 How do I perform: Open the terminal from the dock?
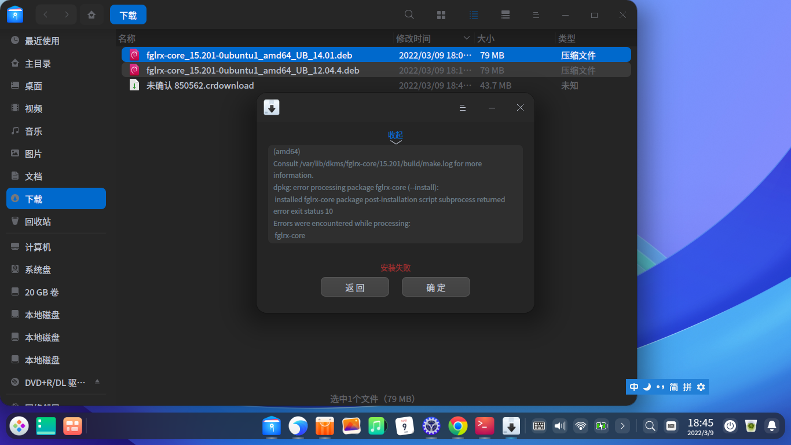tap(484, 426)
